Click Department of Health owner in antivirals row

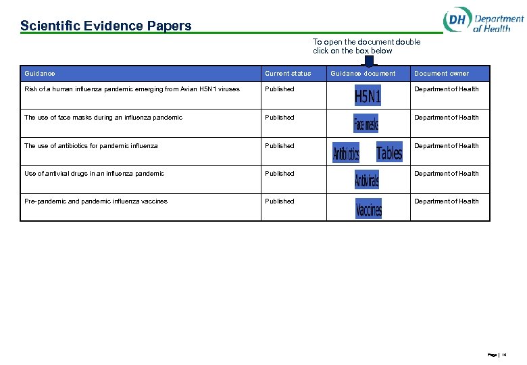coord(447,174)
